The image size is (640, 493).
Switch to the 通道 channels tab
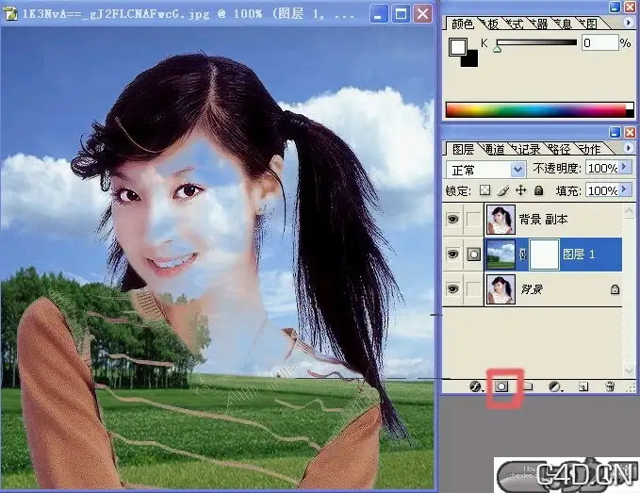(493, 149)
